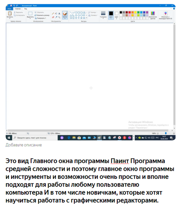Select the Color picker eyedropper tool
The width and height of the screenshot is (180, 205).
tap(56, 17)
